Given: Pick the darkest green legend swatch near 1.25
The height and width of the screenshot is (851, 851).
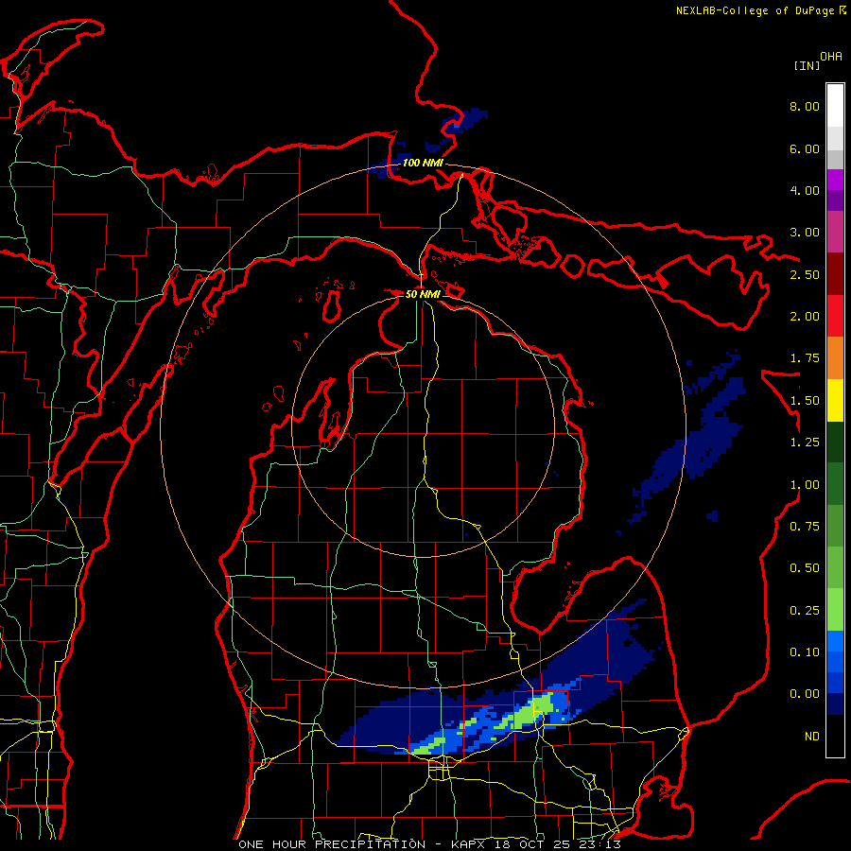Looking at the screenshot, I should (x=835, y=442).
